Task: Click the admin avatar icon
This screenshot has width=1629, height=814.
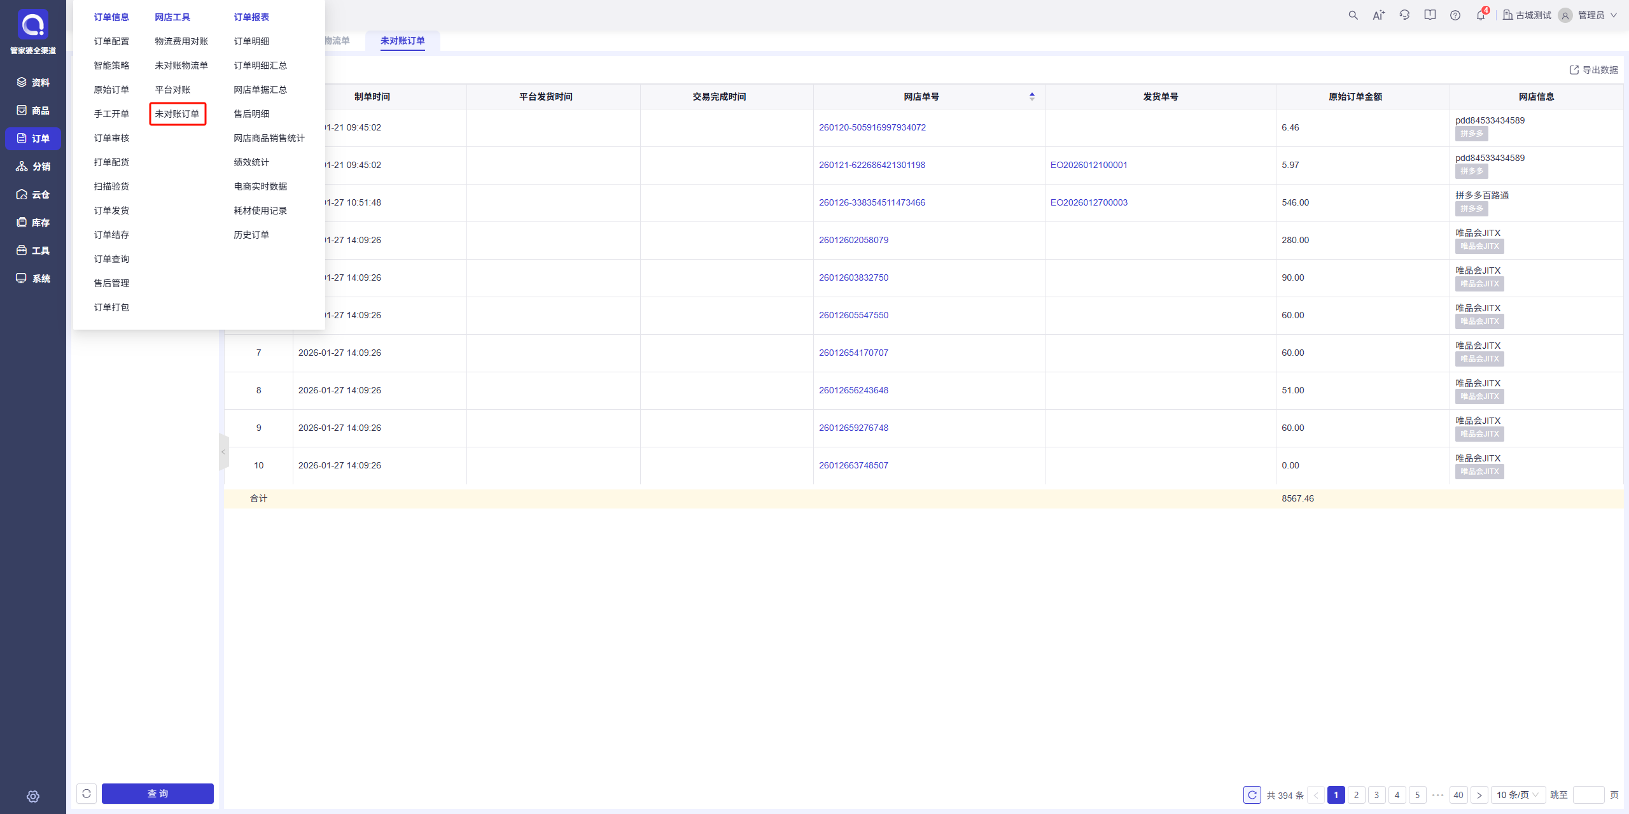Action: [1565, 15]
